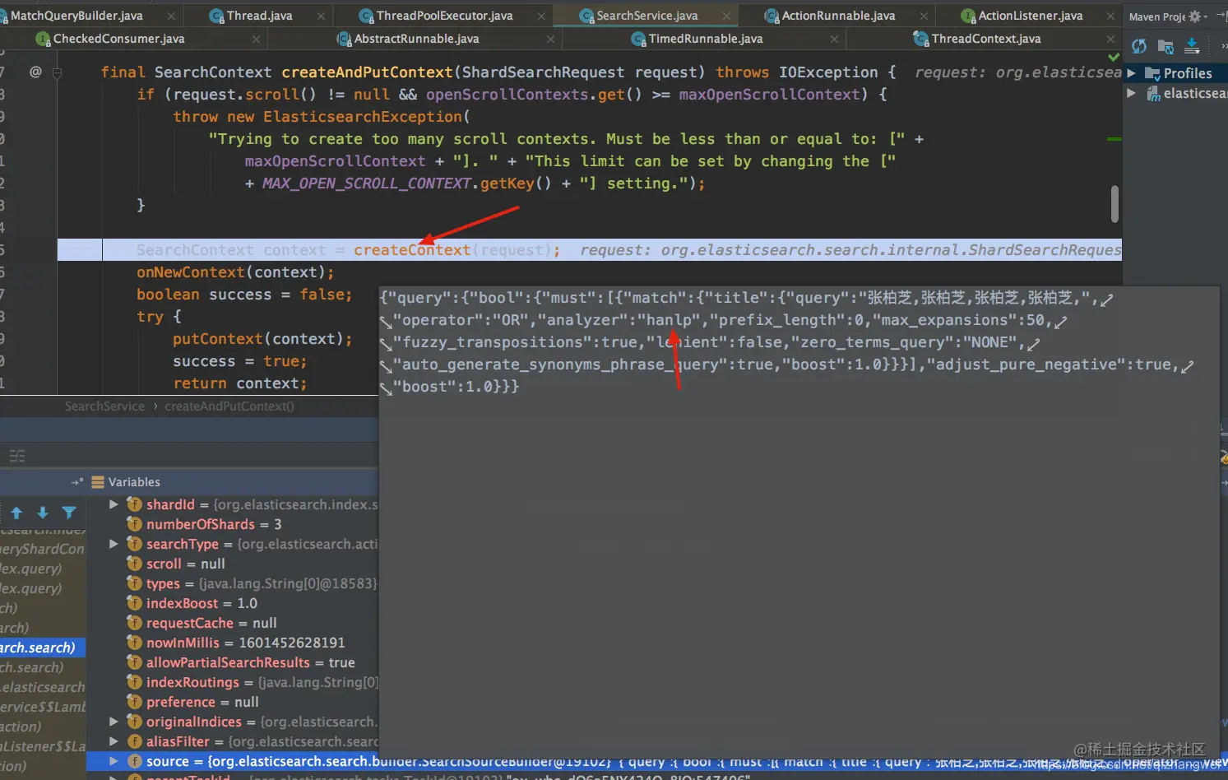The height and width of the screenshot is (780, 1228).
Task: Click the threads view icon above frames
Action: pyautogui.click(x=17, y=456)
